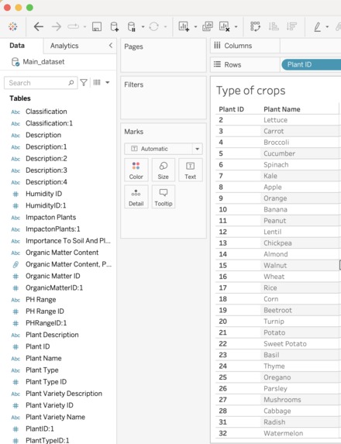
Task: Switch to the Data tab
Action: point(17,46)
